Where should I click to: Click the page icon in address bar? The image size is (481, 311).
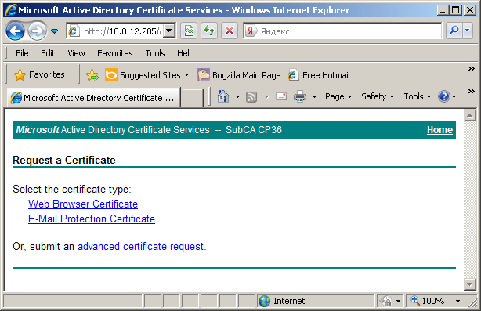(x=74, y=31)
